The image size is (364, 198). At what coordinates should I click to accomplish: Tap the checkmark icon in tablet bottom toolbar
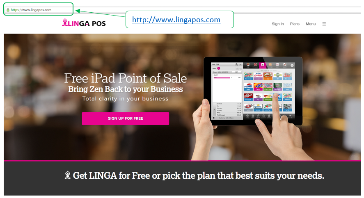(290, 116)
